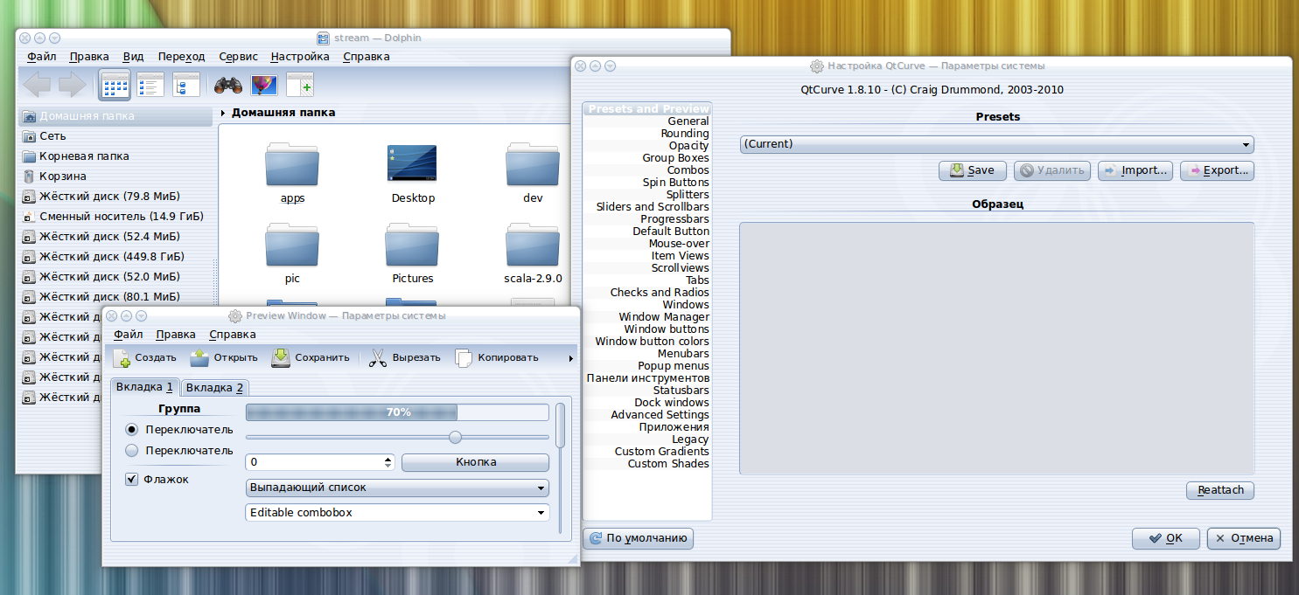The image size is (1299, 595).
Task: Switch to Вкладка 2 tab
Action: (x=215, y=388)
